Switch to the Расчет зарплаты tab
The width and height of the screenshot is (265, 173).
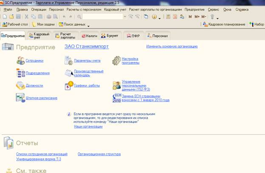point(66,36)
